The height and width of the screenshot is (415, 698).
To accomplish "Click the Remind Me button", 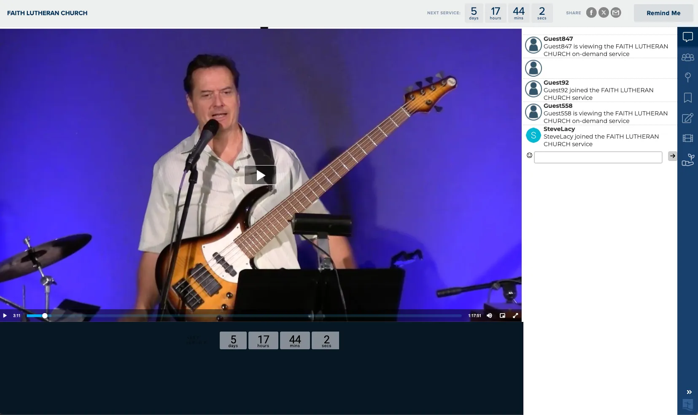I will [x=663, y=13].
